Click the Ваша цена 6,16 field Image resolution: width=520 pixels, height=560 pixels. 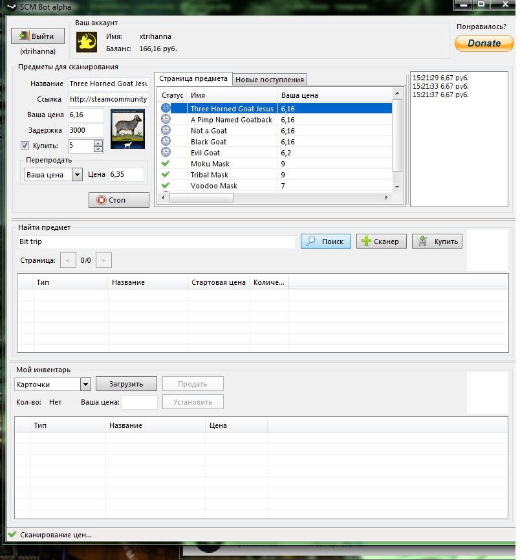coord(86,115)
